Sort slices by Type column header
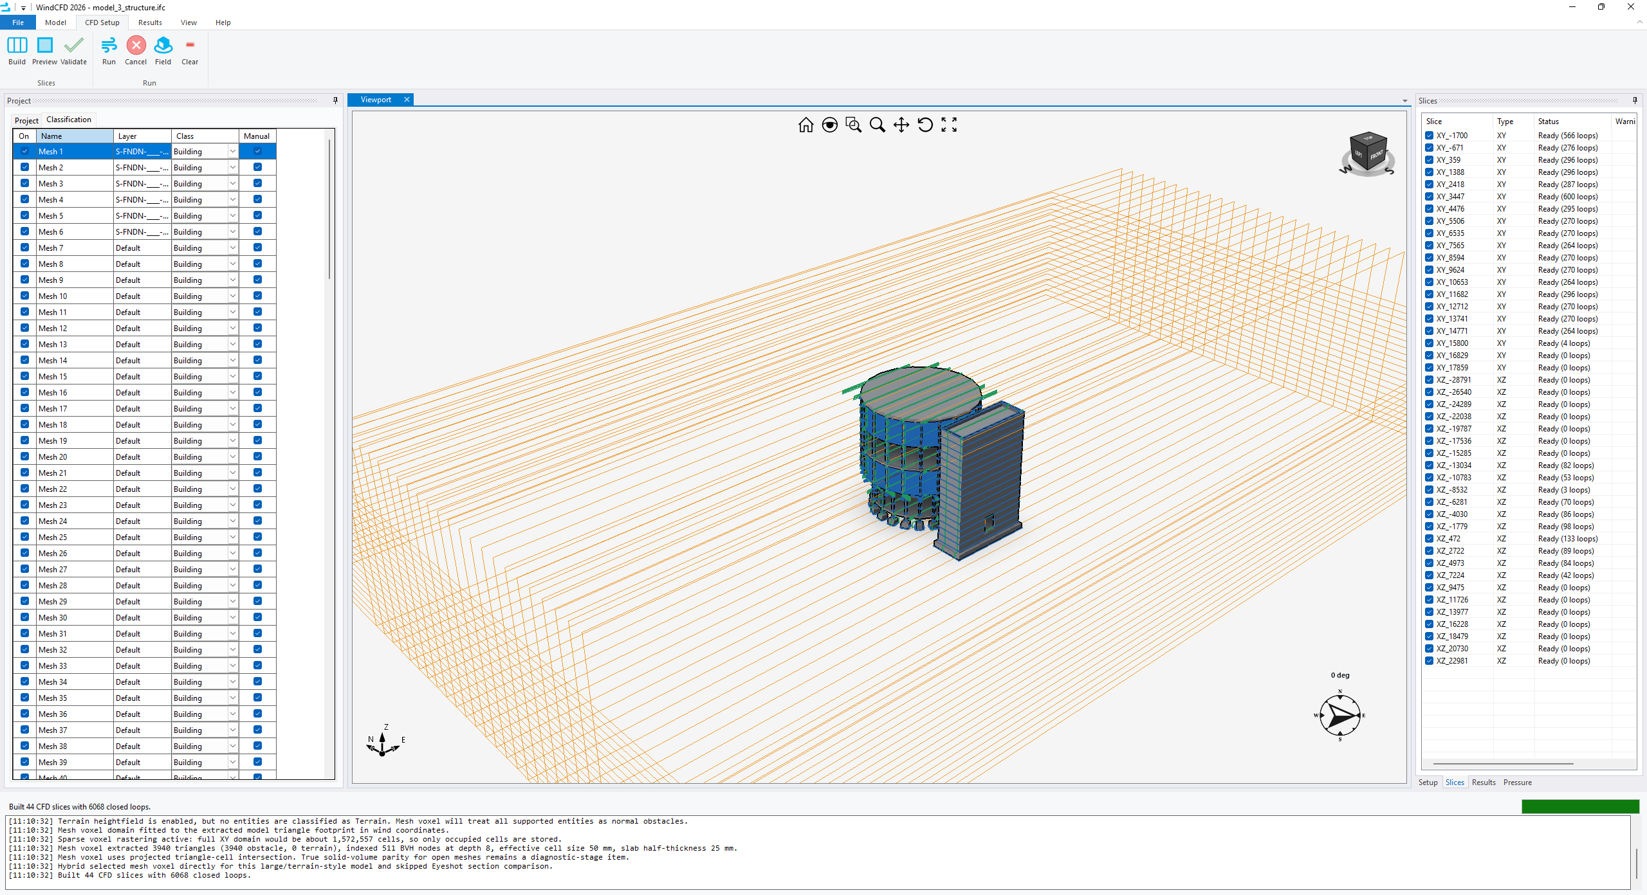This screenshot has height=895, width=1647. [1513, 122]
